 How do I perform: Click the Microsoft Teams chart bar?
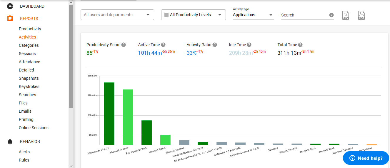pyautogui.click(x=165, y=140)
